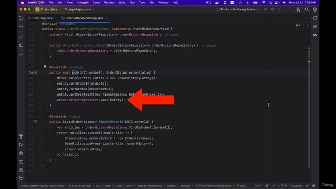The image size is (336, 189).
Task: Open Notifications bell in right sidebar
Action: point(315,18)
